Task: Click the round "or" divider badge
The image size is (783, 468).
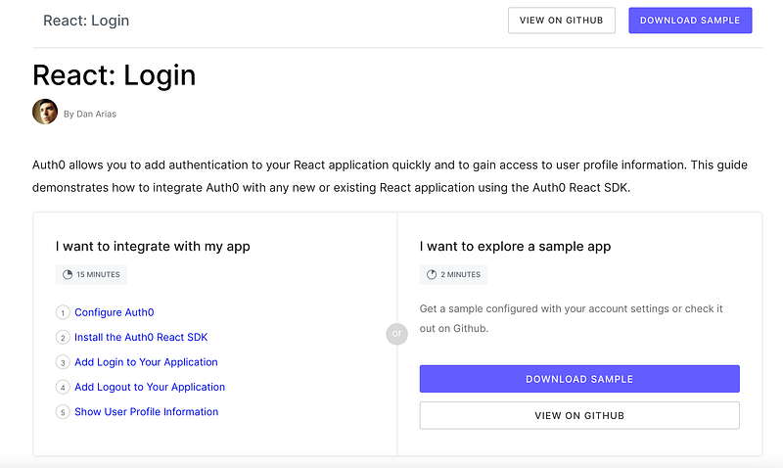Action: (x=396, y=334)
